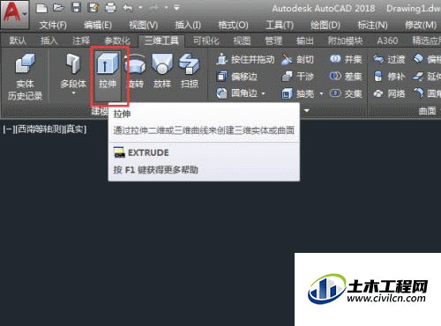This screenshot has width=441, height=326.
Task: Expand the 圆角边 dropdown arrow
Action: point(264,94)
